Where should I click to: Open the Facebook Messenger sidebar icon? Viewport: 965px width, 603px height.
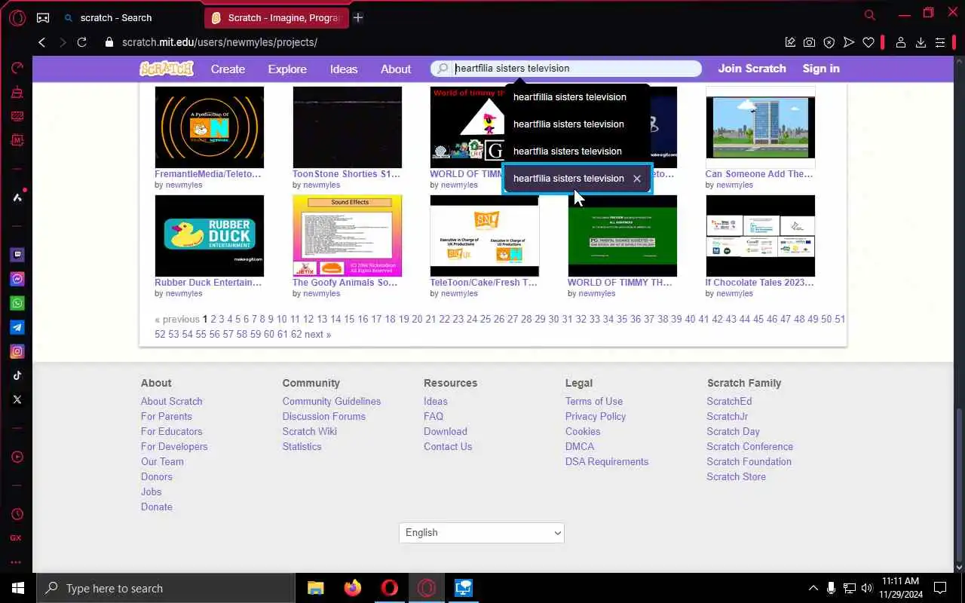point(17,279)
